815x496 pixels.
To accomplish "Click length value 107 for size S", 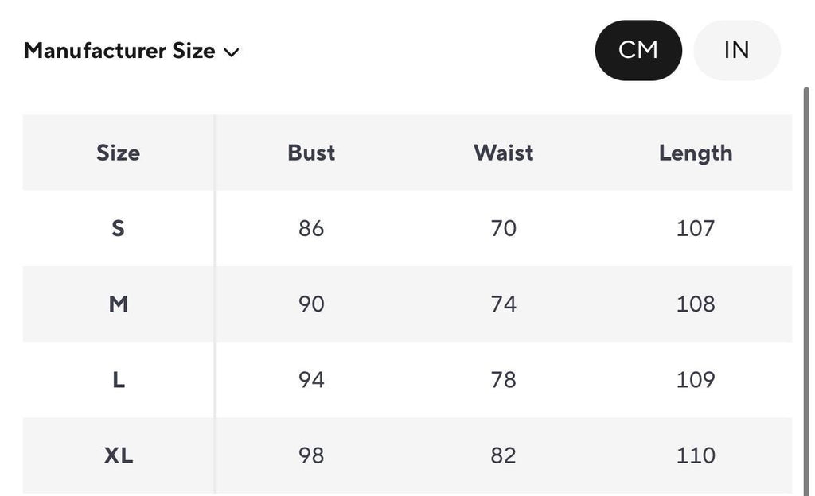I will coord(696,228).
